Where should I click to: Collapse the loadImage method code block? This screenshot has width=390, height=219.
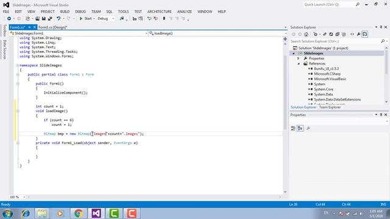(x=18, y=111)
